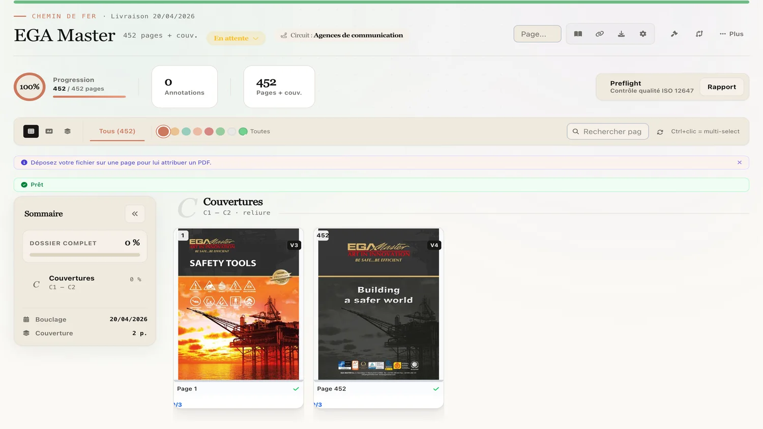Click the Couverture layers icon in Sommaire

26,333
